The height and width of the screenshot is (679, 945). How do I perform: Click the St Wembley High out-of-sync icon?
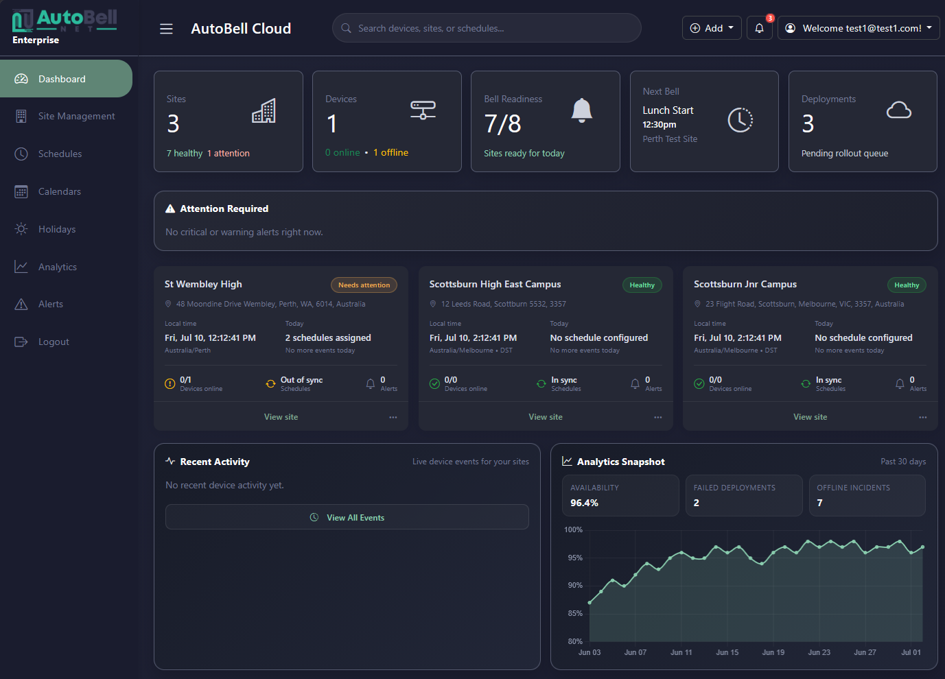coord(270,384)
